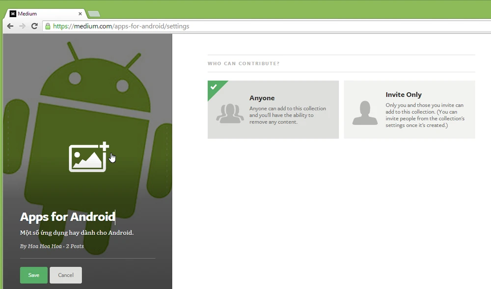Viewport: 491px width, 289px height.
Task: Click the single person silhouette icon
Action: [365, 113]
